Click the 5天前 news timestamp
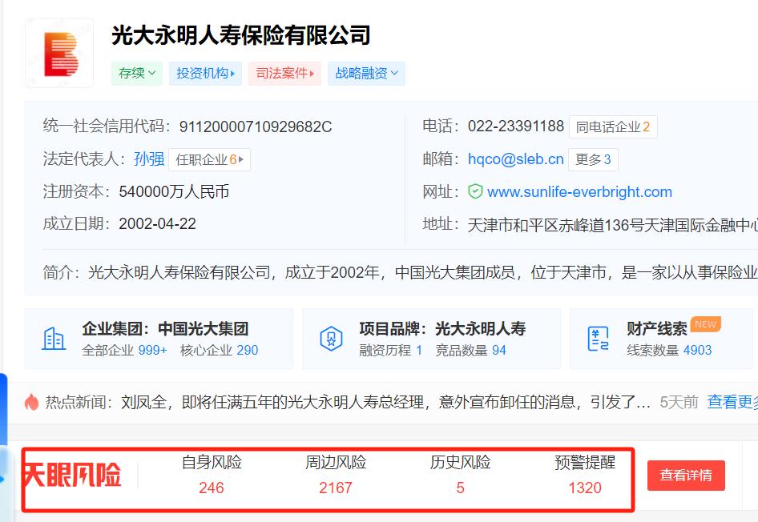 679,402
